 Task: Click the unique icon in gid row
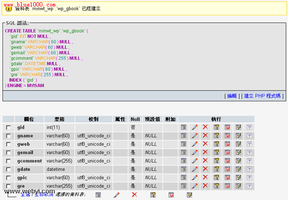(x=227, y=127)
